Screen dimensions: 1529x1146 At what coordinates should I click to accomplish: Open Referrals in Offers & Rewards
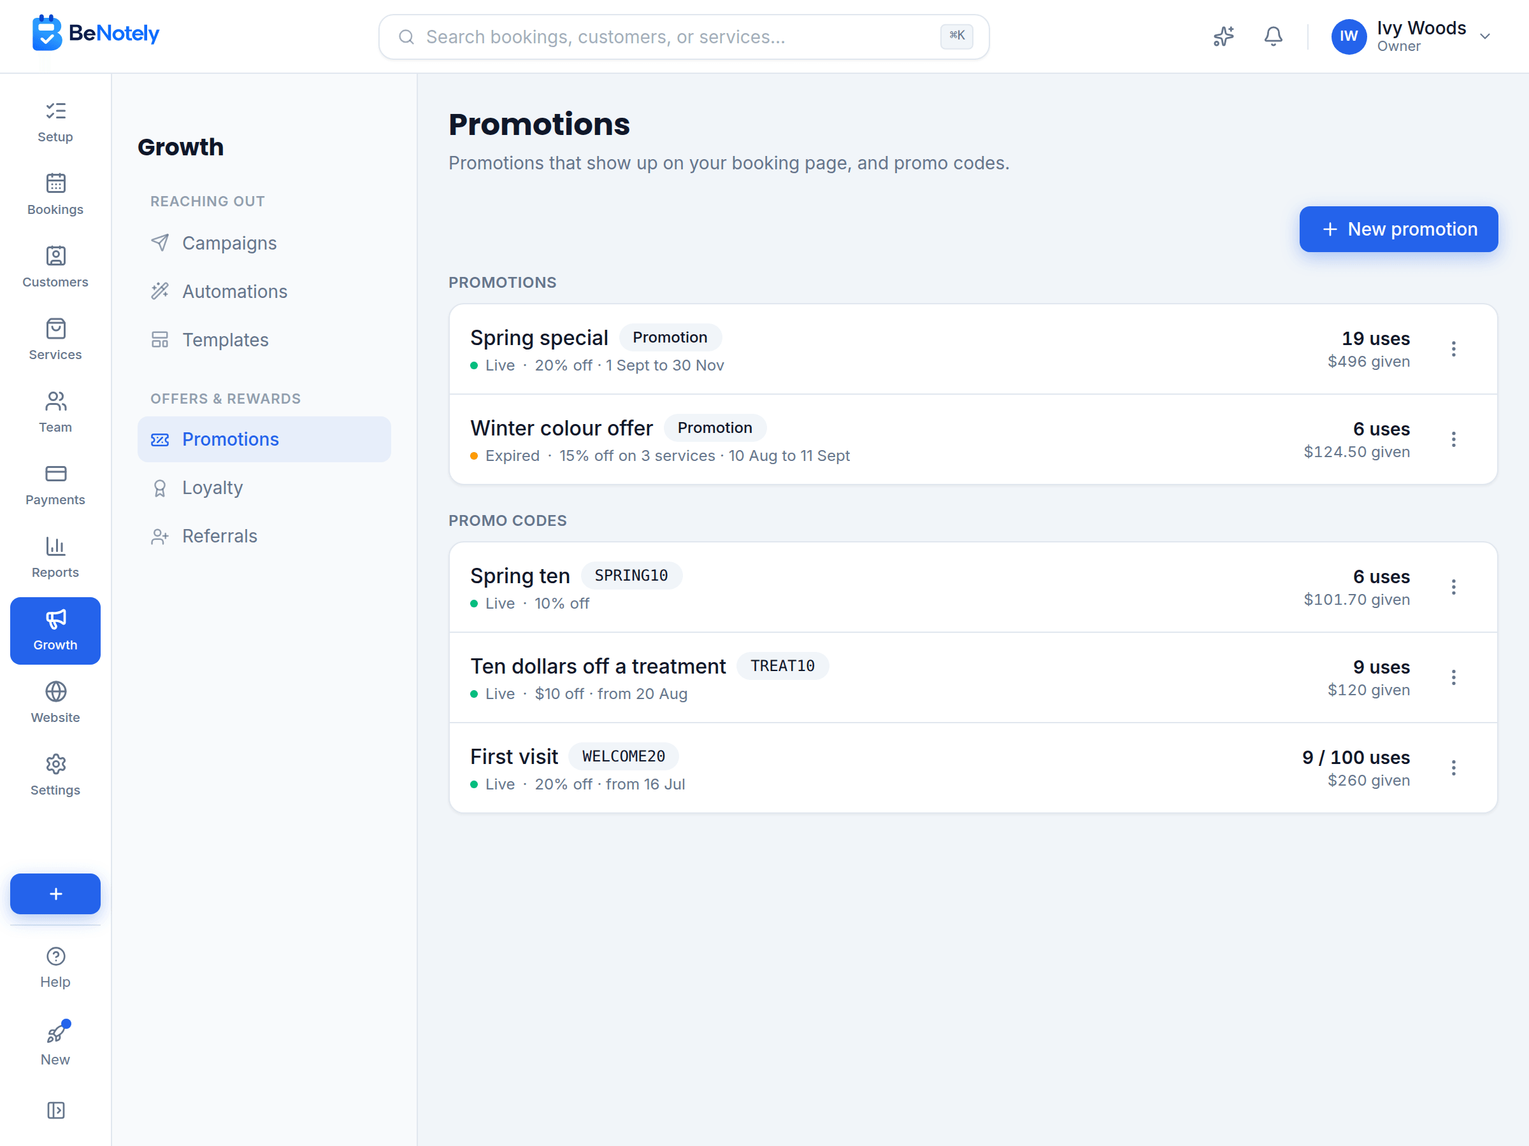(264, 536)
